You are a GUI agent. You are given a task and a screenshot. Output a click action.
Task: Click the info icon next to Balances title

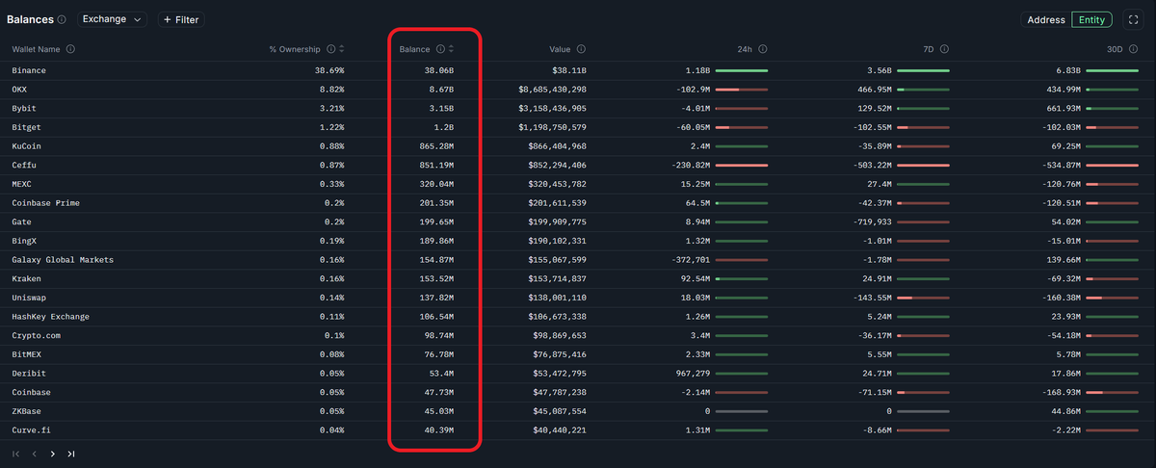coord(62,19)
